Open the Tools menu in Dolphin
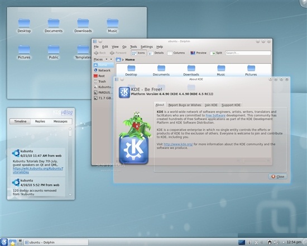This screenshot has width=307, height=246. 133,47
